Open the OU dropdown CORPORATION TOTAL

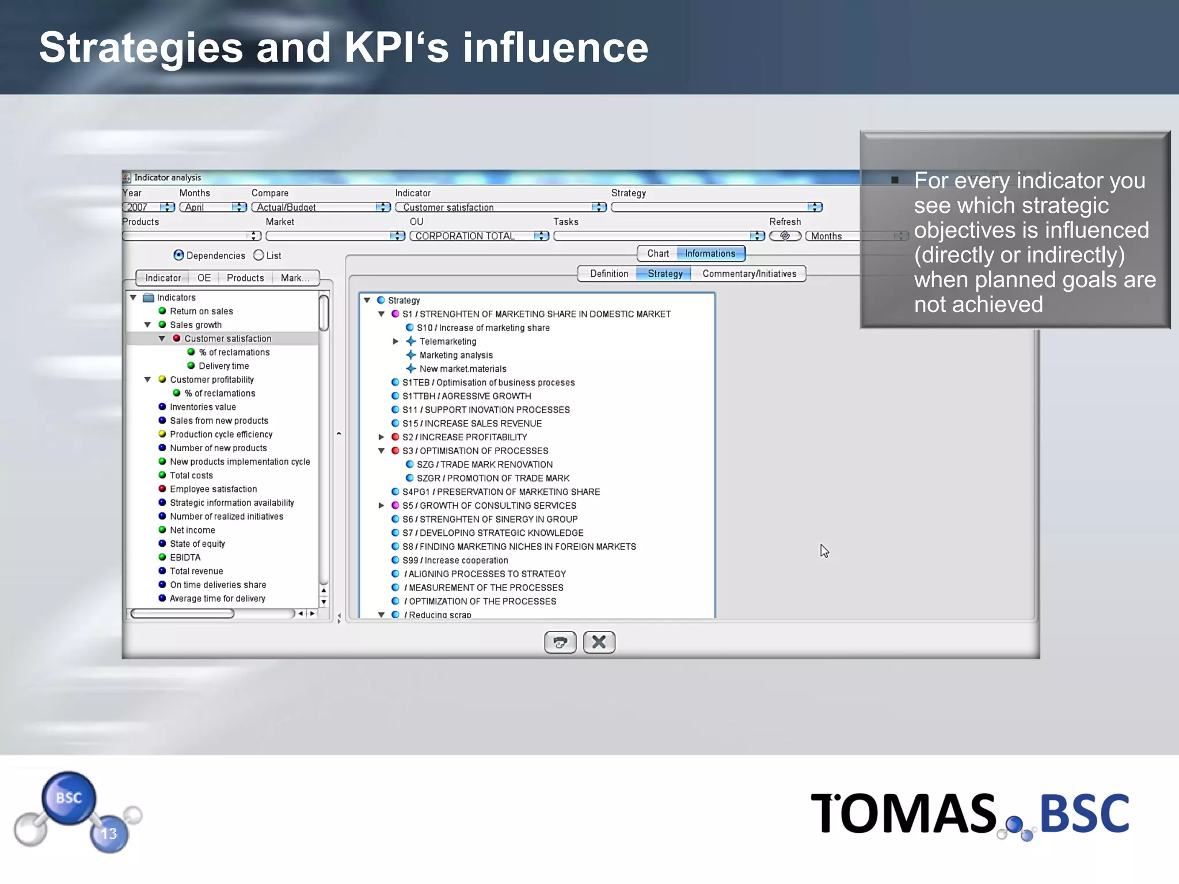[480, 236]
